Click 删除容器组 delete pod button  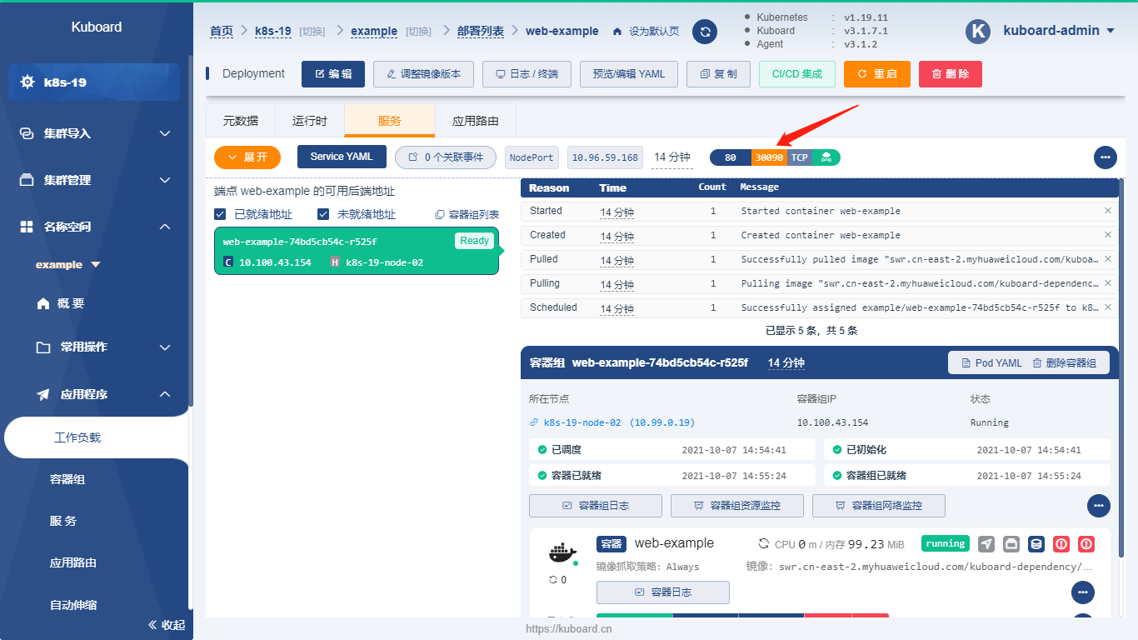point(1066,362)
